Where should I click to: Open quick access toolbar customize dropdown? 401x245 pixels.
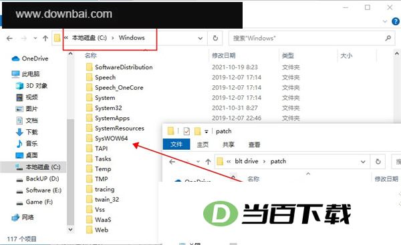tap(206, 132)
